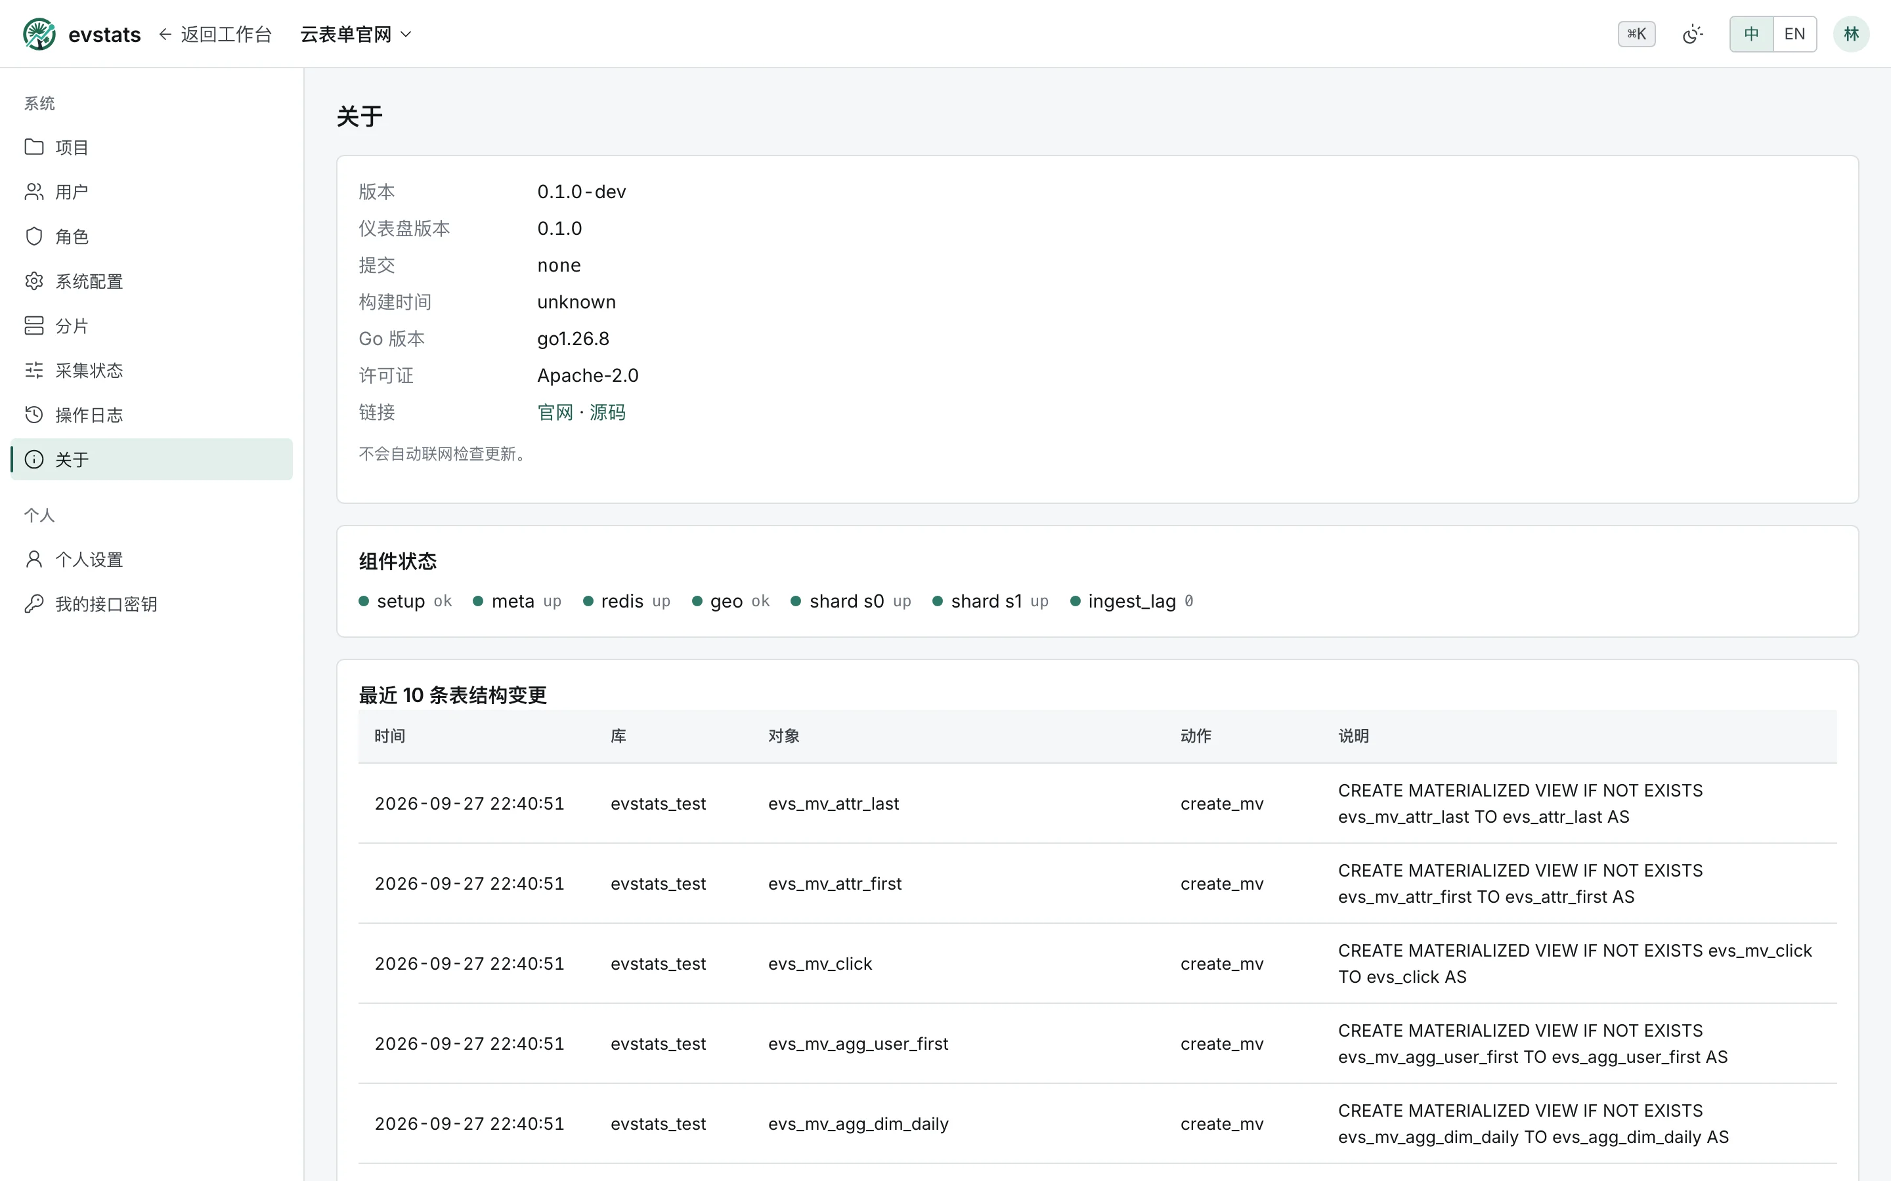Click 返回工作台 link text
This screenshot has height=1181, width=1891.
point(226,34)
